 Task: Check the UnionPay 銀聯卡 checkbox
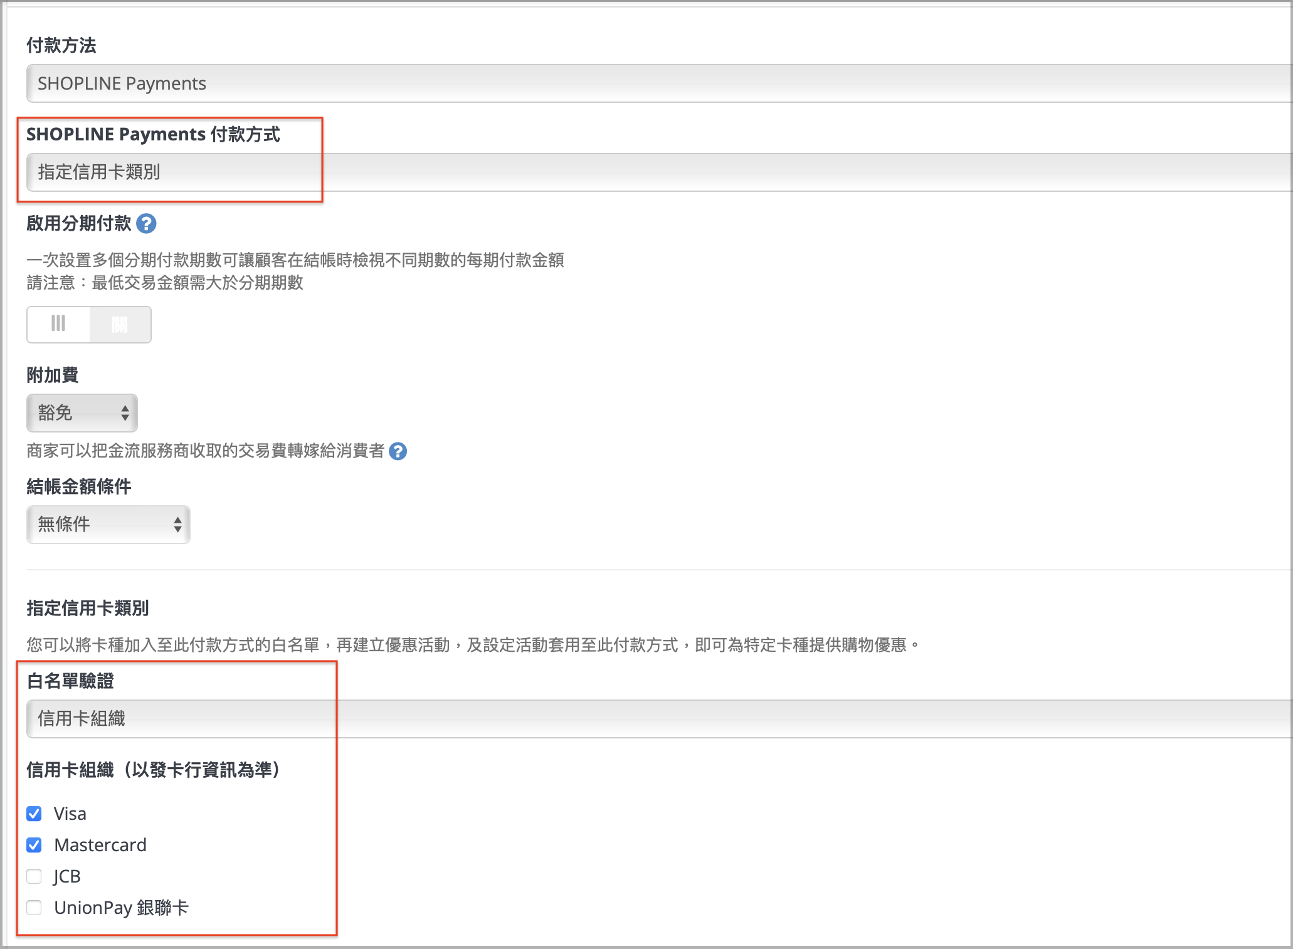pyautogui.click(x=34, y=908)
